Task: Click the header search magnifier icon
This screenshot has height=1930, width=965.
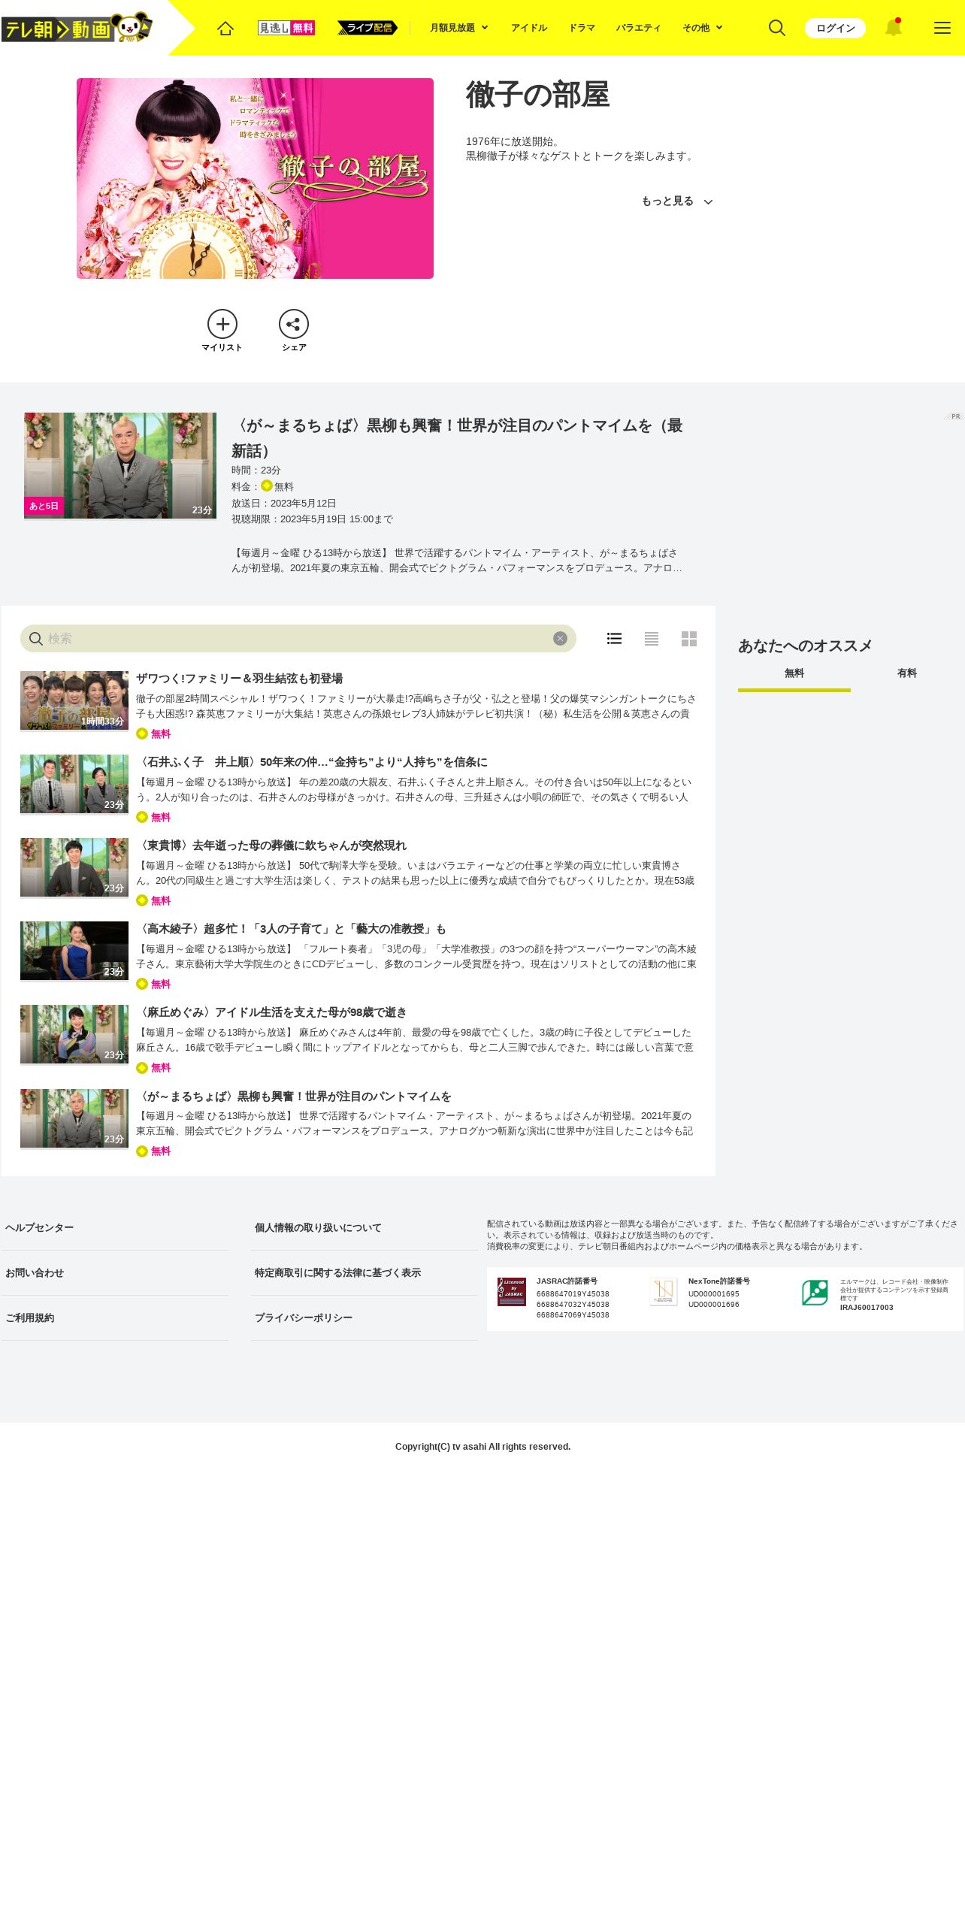Action: pyautogui.click(x=777, y=28)
